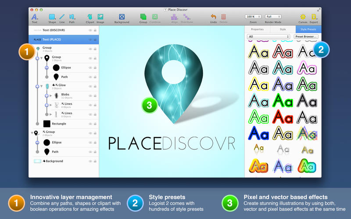351x219 pixels.
Task: Click the Preset Browser button
Action: tap(306, 36)
